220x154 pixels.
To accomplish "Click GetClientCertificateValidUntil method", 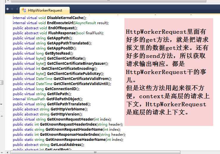I will coord(81,84).
